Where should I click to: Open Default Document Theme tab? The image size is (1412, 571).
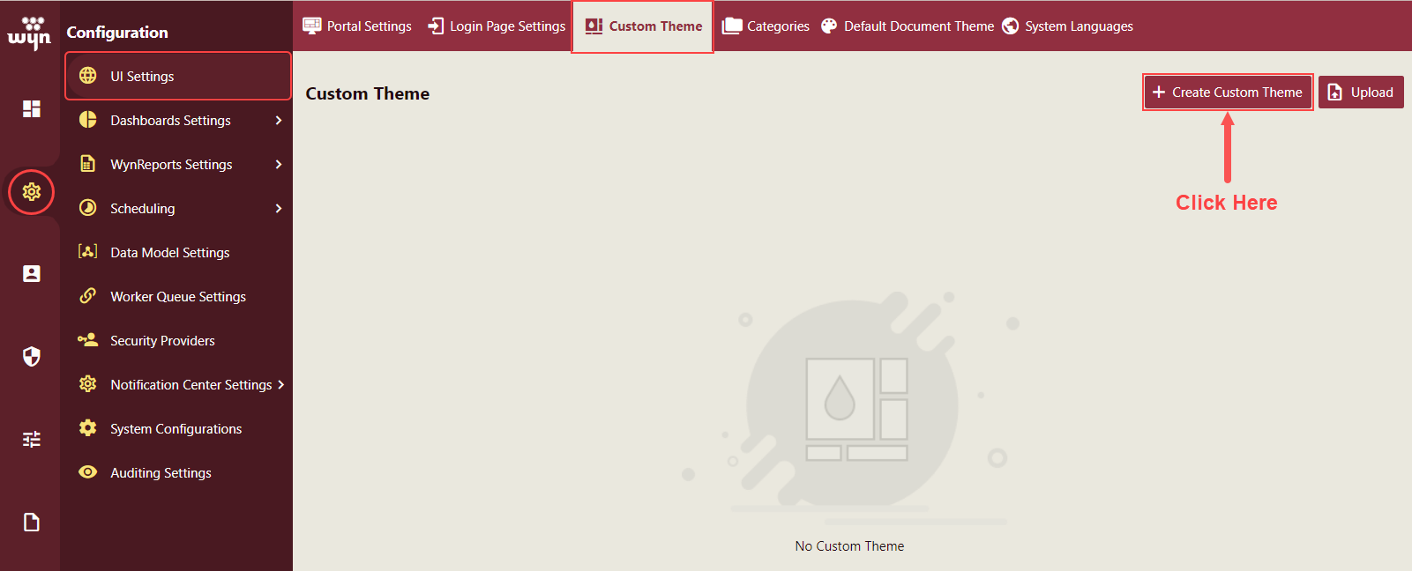point(908,26)
